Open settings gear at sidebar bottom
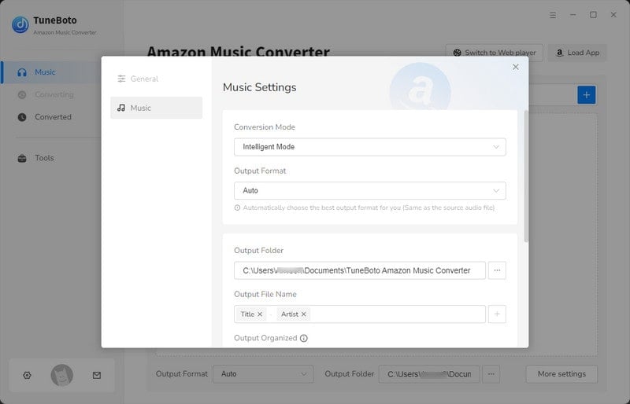 27,376
